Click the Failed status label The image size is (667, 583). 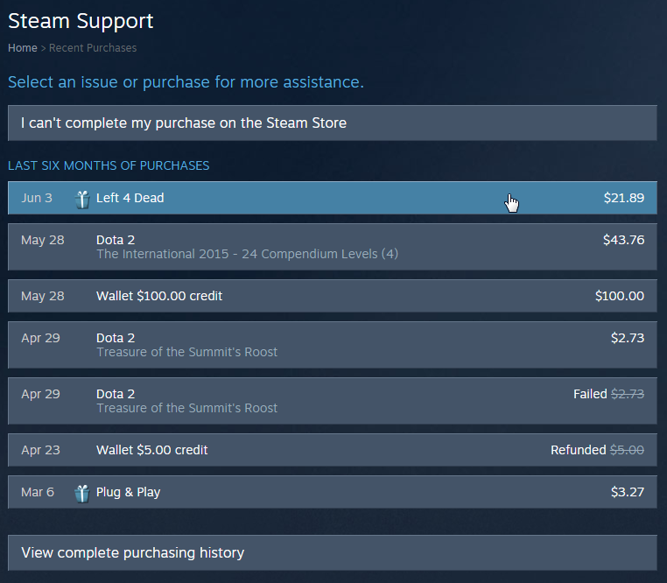(x=590, y=395)
